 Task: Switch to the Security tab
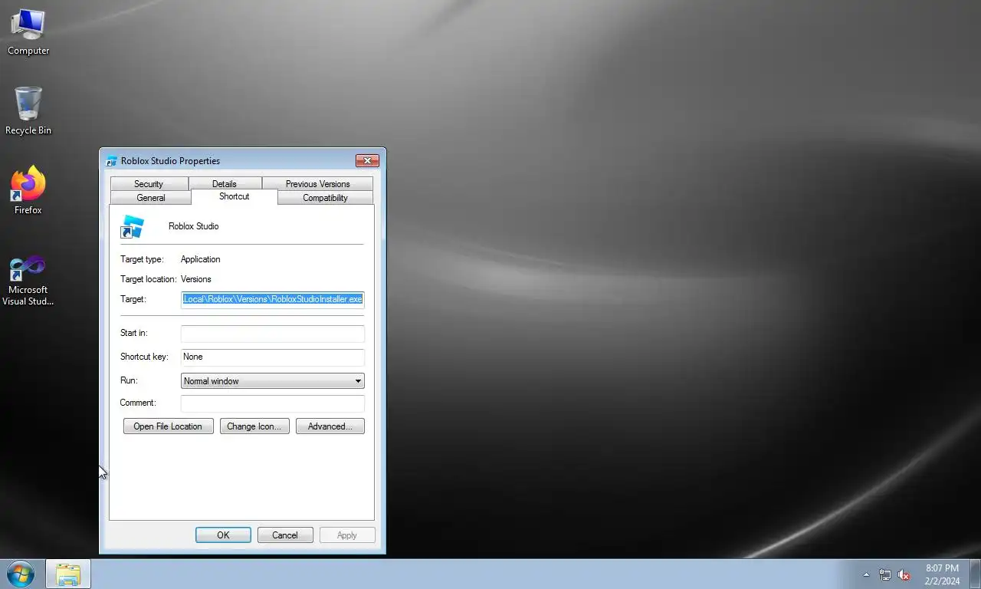pos(149,184)
